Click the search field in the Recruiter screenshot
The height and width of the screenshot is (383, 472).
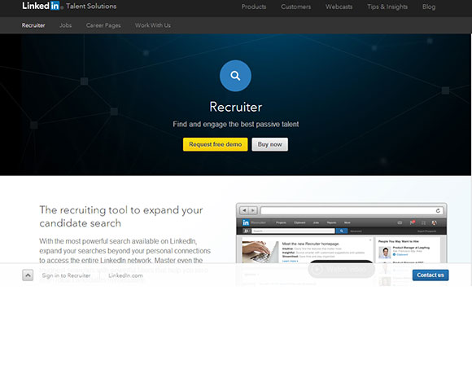point(293,231)
